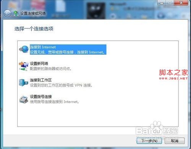This screenshot has width=191, height=149.
Task: Click the 下一步(N) button
Action: tap(149, 141)
